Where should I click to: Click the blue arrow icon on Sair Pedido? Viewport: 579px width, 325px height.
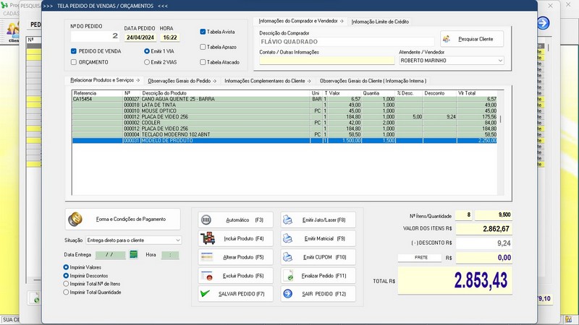(x=287, y=294)
